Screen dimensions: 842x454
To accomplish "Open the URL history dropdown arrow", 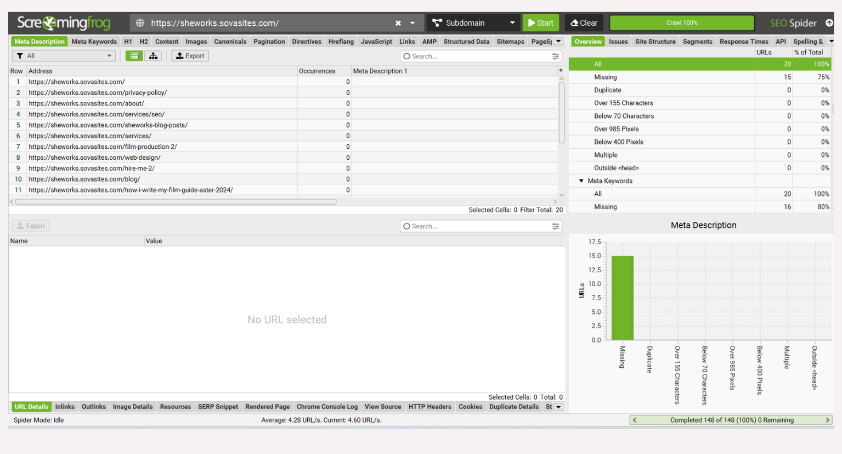I will (x=412, y=23).
